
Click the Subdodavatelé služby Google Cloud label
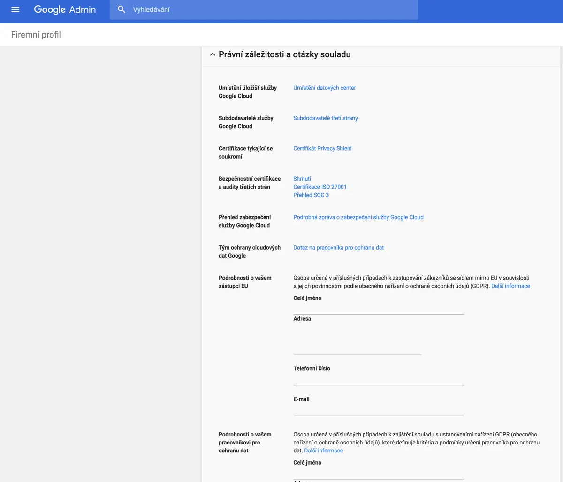tap(246, 122)
